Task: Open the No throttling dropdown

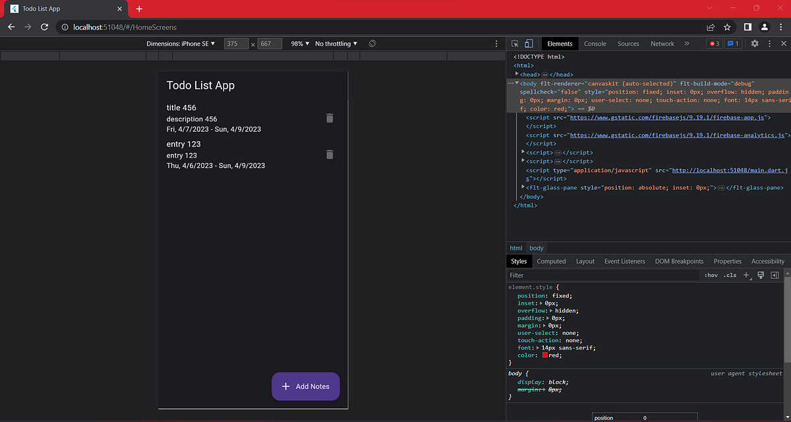Action: pyautogui.click(x=336, y=43)
